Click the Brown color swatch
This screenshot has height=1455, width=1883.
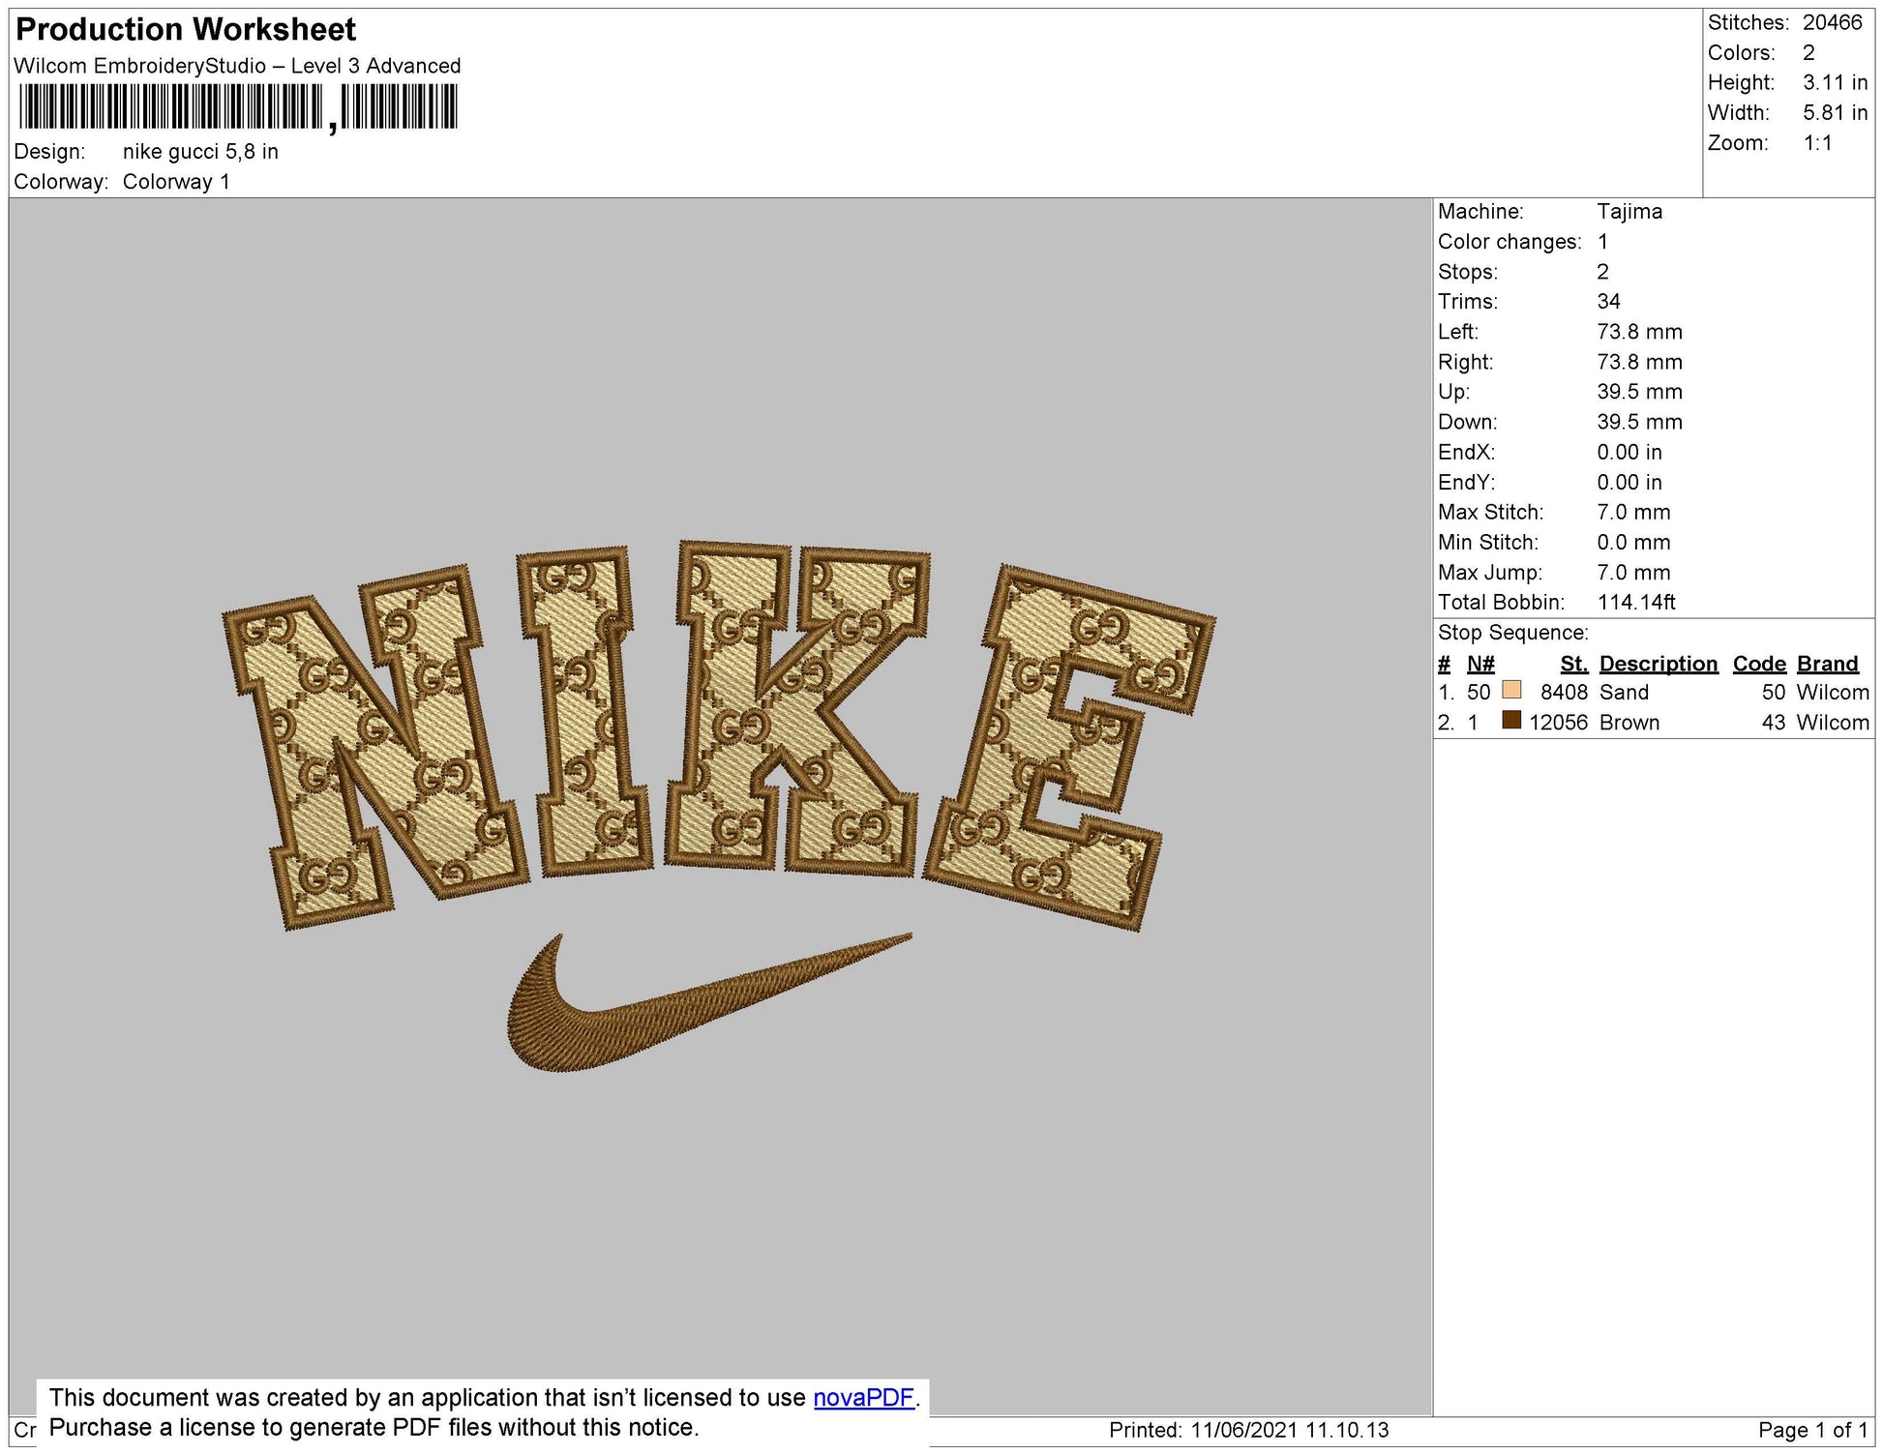pos(1511,721)
